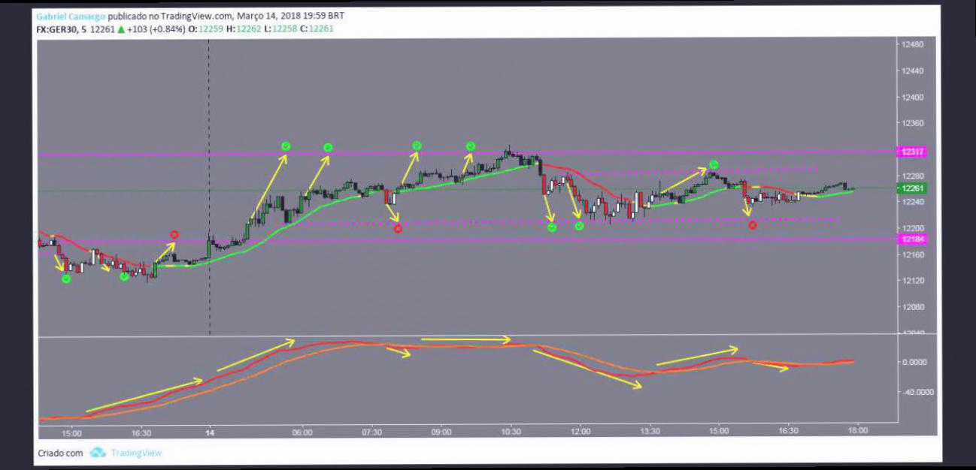The height and width of the screenshot is (470, 976).
Task: Select the magenta 12317 price label
Action: pos(913,152)
